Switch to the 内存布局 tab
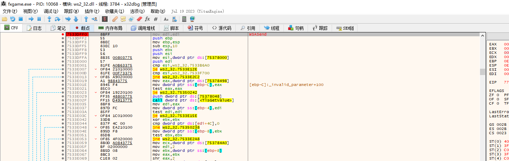509x161 pixels. 110,28
